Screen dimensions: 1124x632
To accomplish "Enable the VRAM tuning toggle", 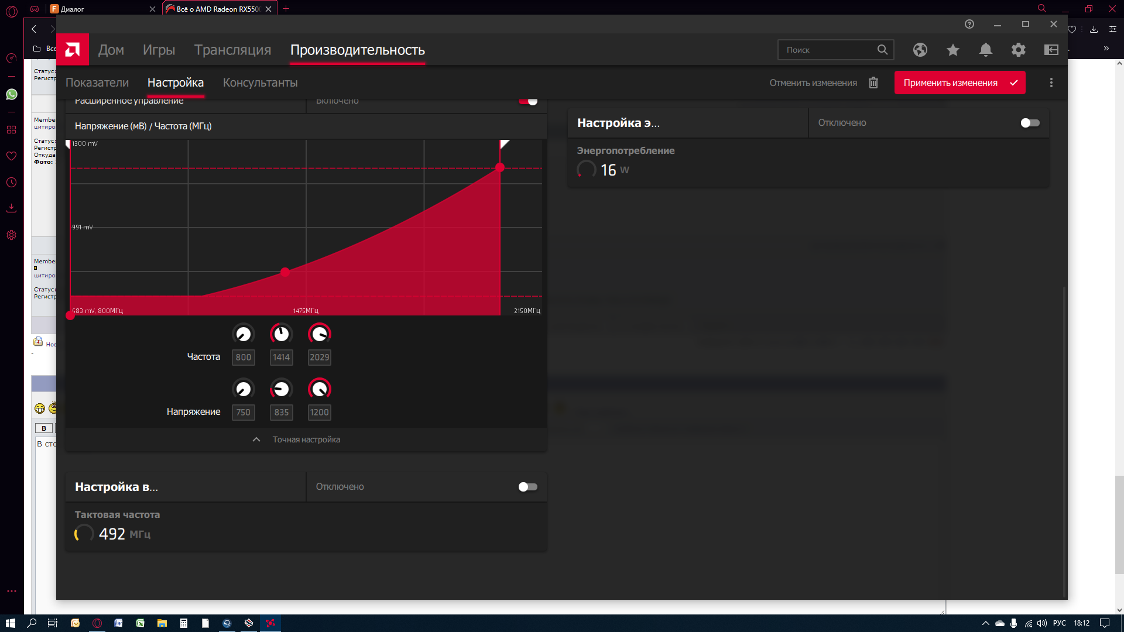I will (527, 487).
